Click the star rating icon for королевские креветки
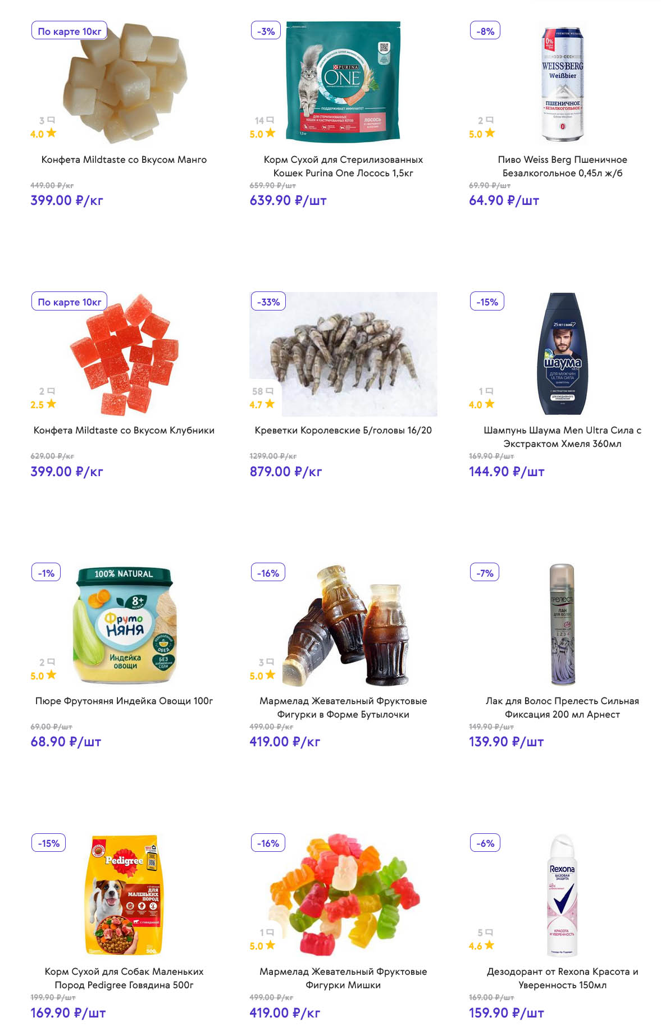The width and height of the screenshot is (661, 1036). pyautogui.click(x=270, y=404)
